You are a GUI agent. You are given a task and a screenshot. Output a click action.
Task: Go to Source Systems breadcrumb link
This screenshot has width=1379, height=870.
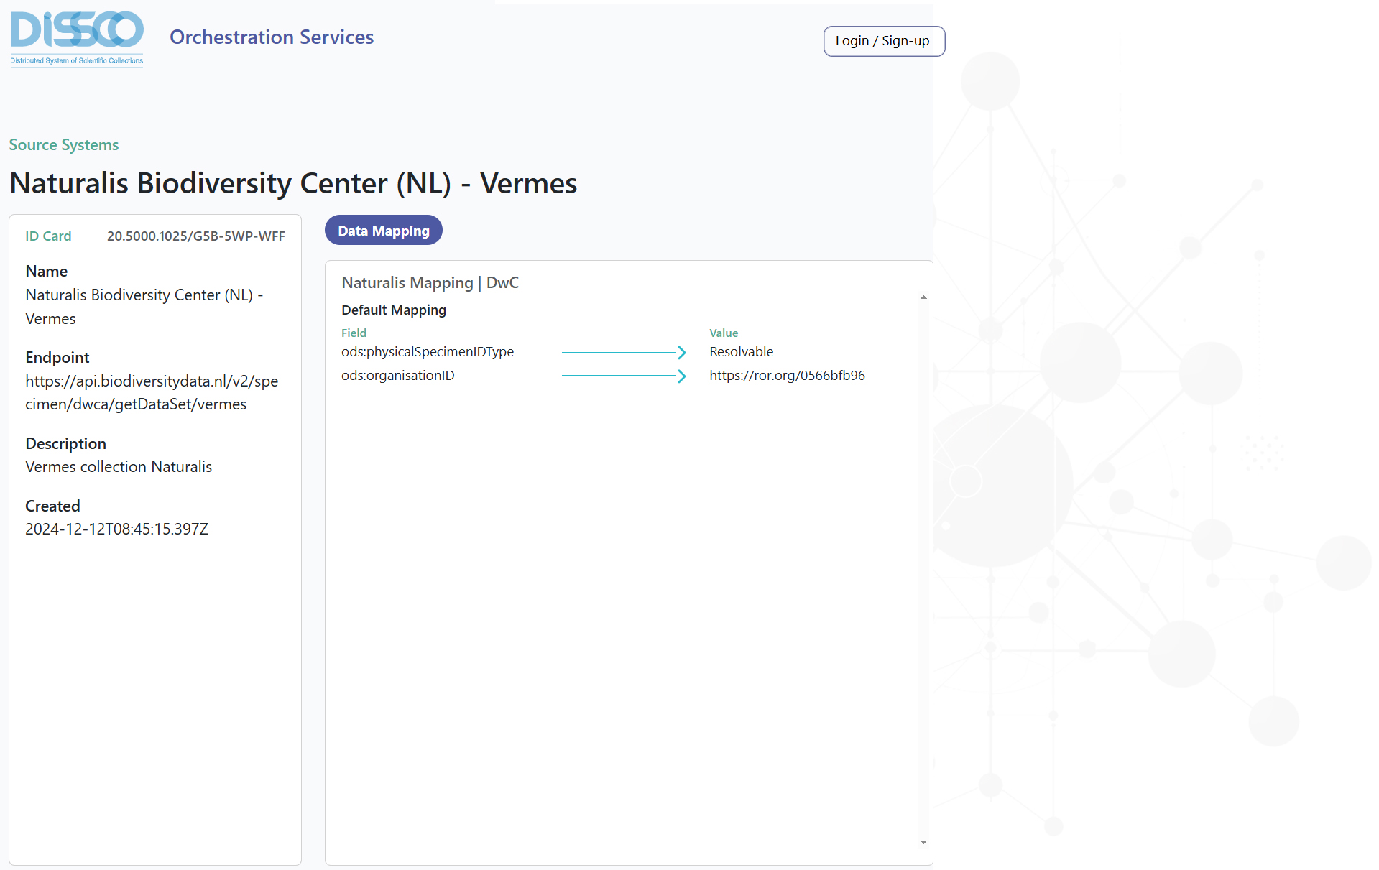[x=64, y=144]
